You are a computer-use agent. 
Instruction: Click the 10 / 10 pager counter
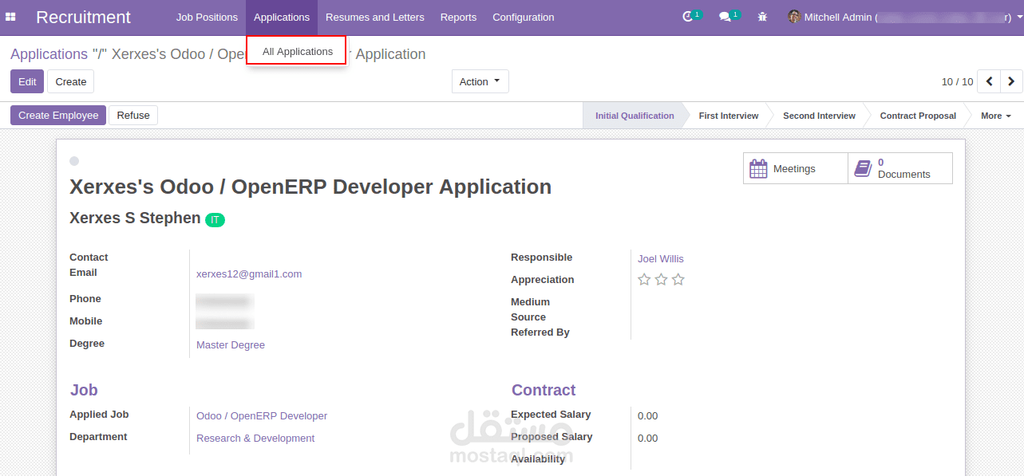(957, 81)
